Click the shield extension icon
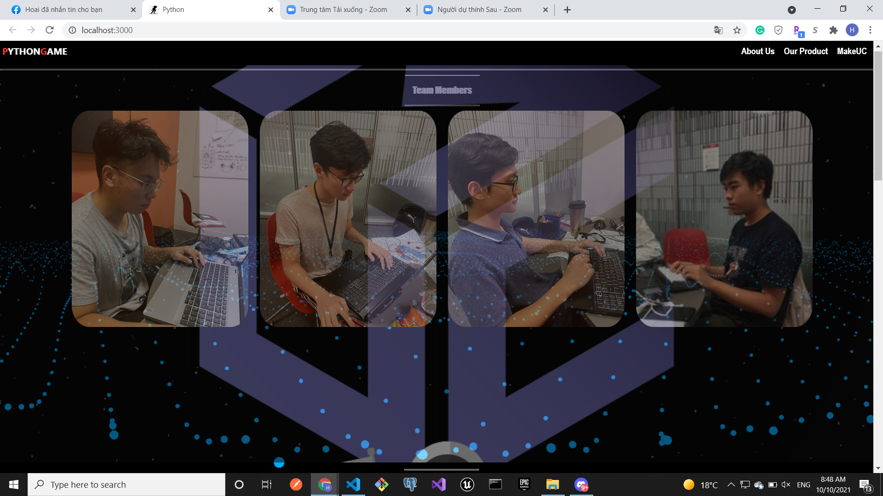 778,30
